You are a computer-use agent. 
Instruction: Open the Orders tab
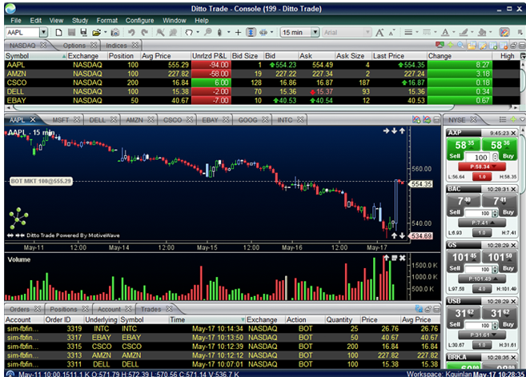pos(19,309)
